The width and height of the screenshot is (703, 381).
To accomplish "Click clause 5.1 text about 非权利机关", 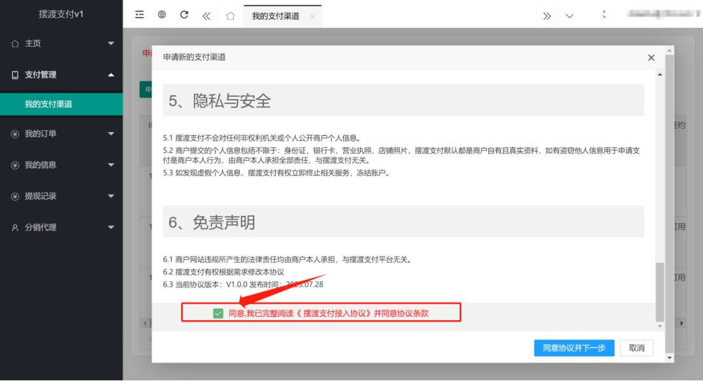I will coord(262,138).
